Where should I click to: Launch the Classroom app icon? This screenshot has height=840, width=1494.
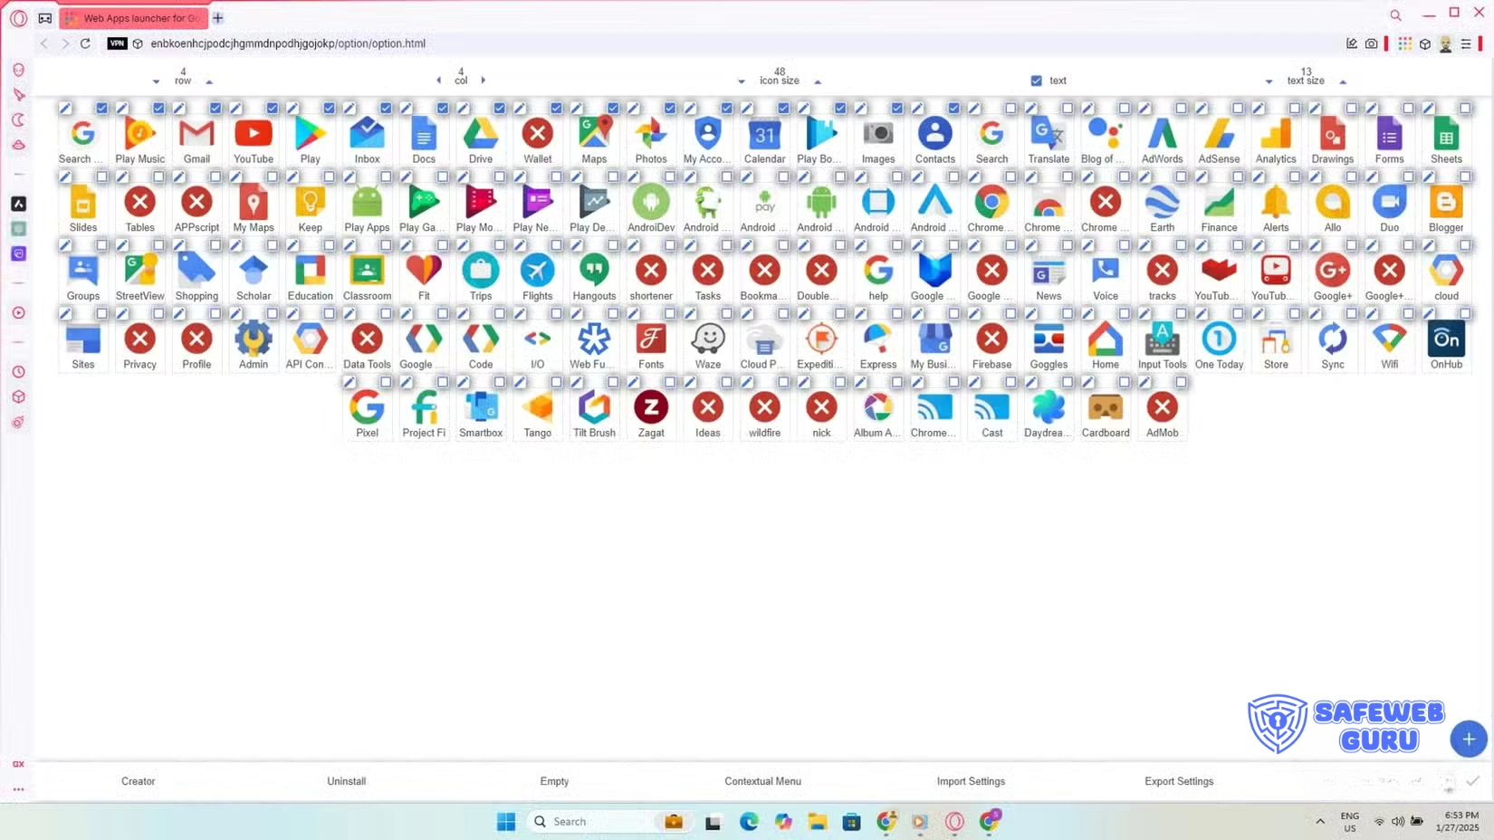click(367, 271)
